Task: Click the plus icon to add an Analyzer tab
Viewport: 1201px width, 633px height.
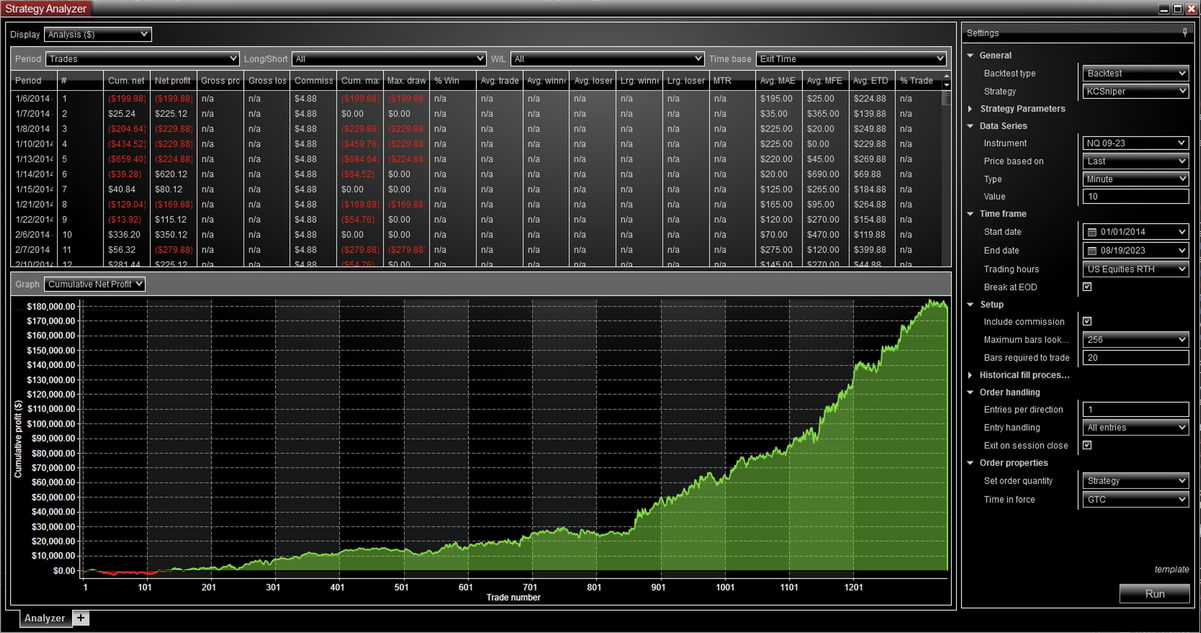Action: pos(80,618)
